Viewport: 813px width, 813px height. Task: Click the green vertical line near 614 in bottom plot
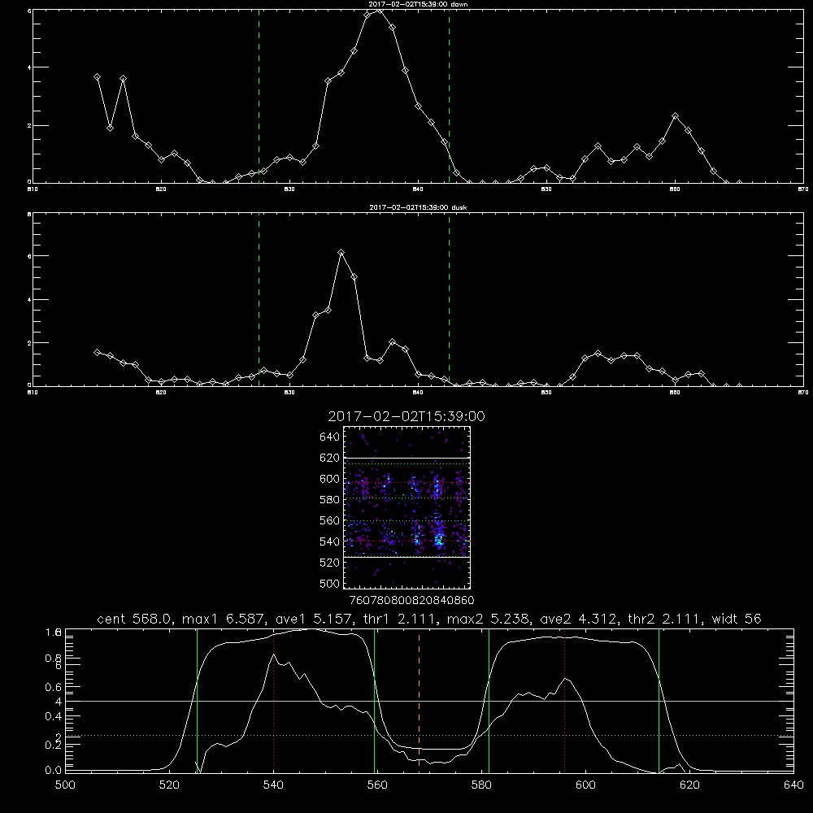click(x=659, y=700)
